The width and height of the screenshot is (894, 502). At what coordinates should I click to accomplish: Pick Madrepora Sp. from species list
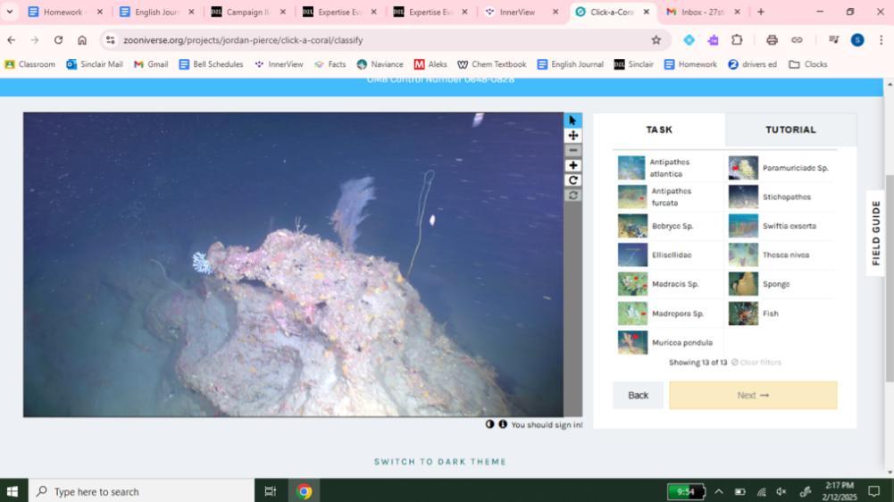[x=669, y=314]
